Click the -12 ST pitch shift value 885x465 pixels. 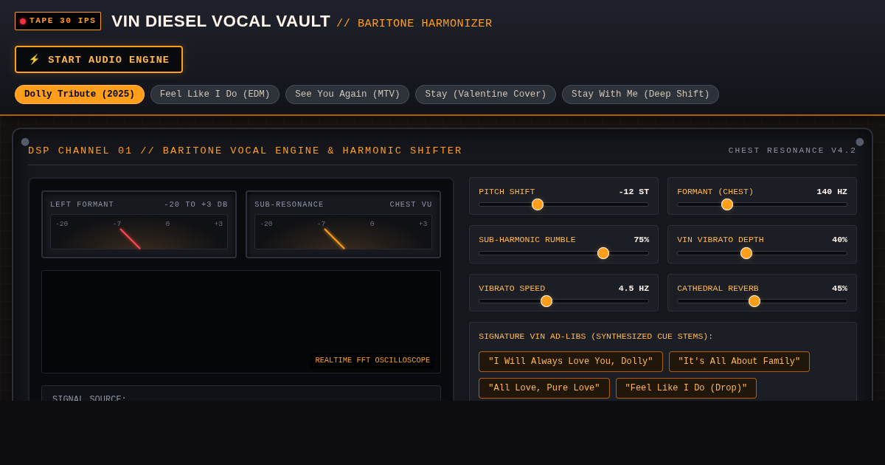click(x=634, y=192)
